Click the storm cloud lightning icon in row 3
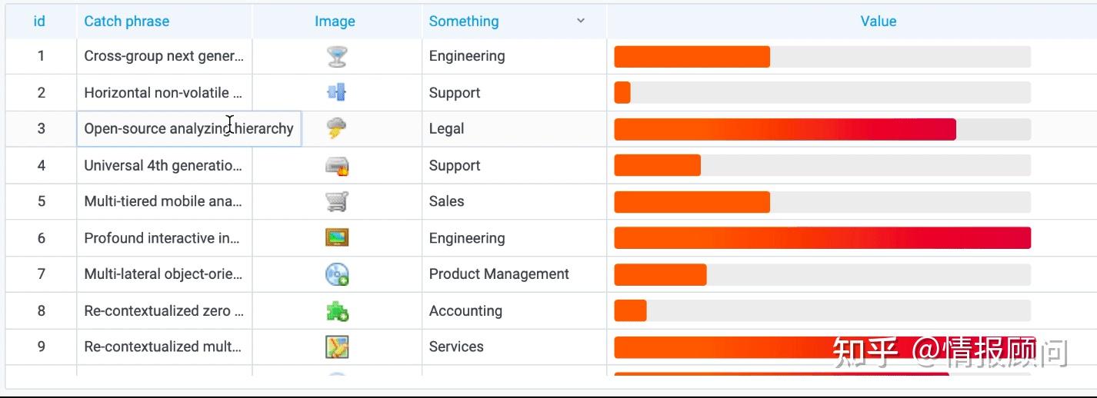Viewport: 1097px width, 398px height. point(336,128)
